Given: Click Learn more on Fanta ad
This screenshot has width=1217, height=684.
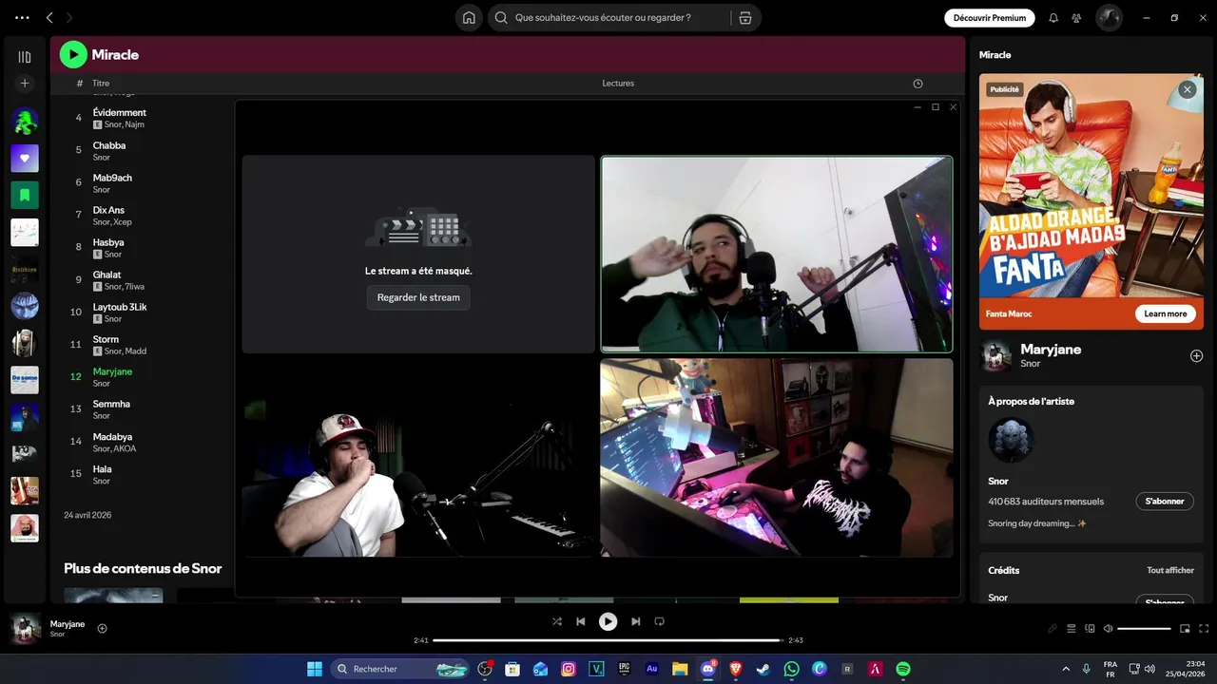Looking at the screenshot, I should pos(1165,313).
